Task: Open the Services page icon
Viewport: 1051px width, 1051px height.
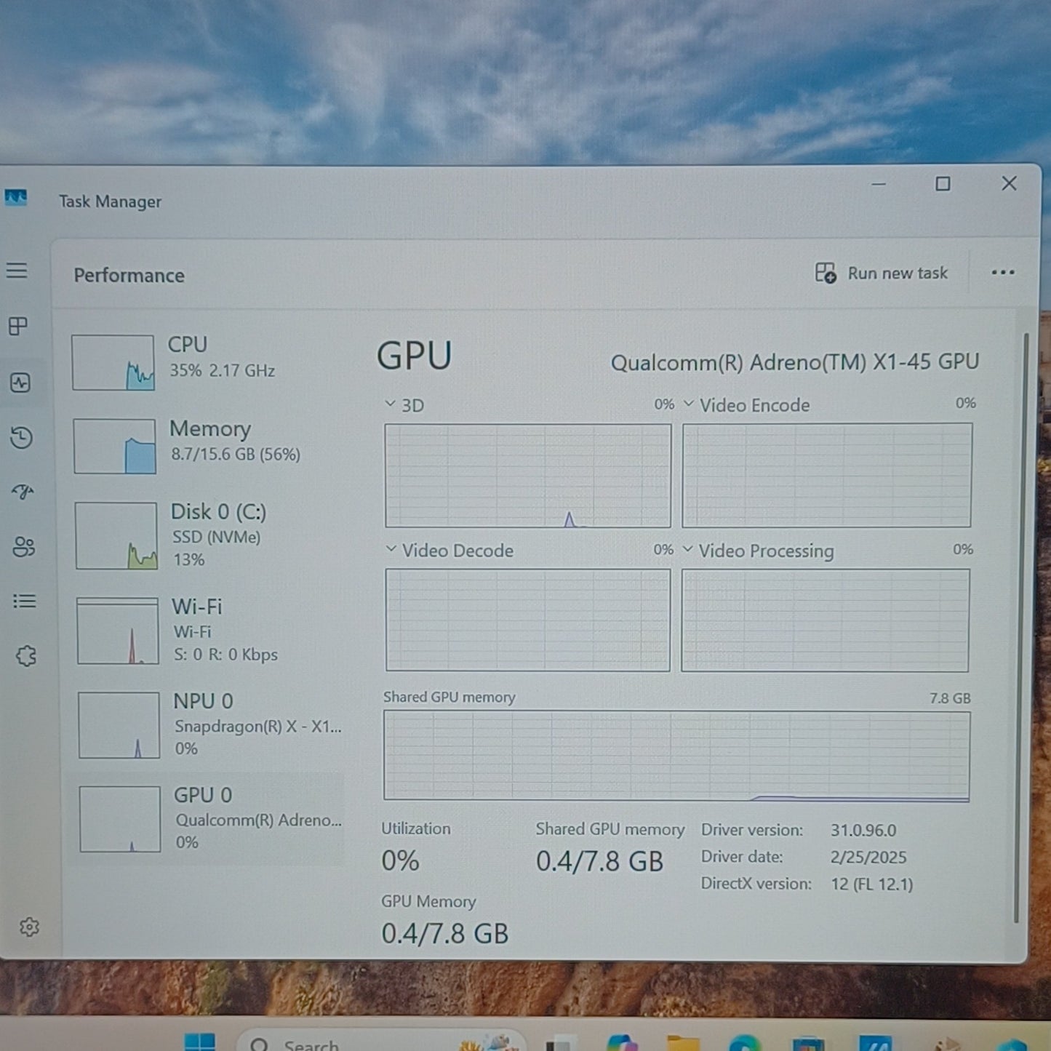Action: coord(26,656)
